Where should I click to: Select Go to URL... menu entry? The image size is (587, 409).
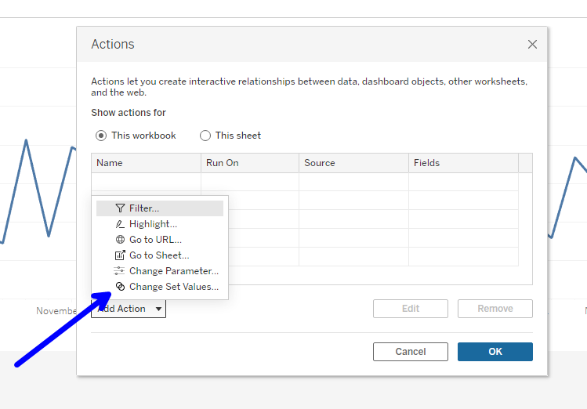coord(155,240)
